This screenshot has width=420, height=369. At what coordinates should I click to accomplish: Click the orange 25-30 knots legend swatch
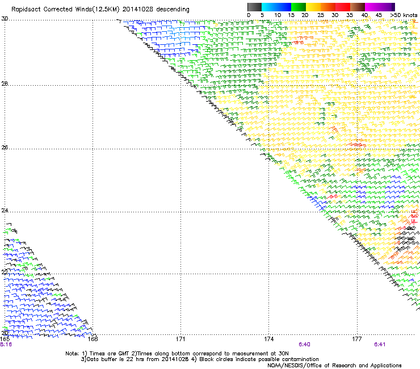pos(328,7)
